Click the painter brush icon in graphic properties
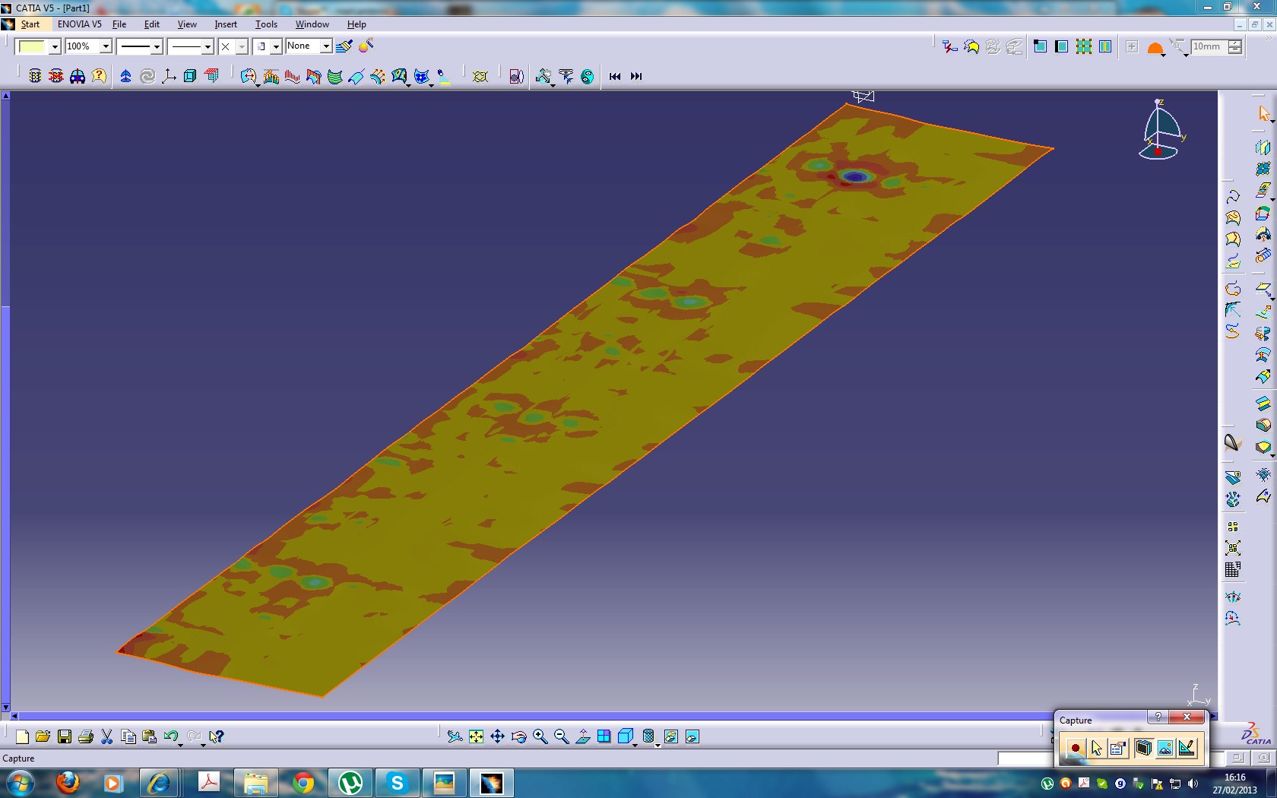 click(344, 46)
